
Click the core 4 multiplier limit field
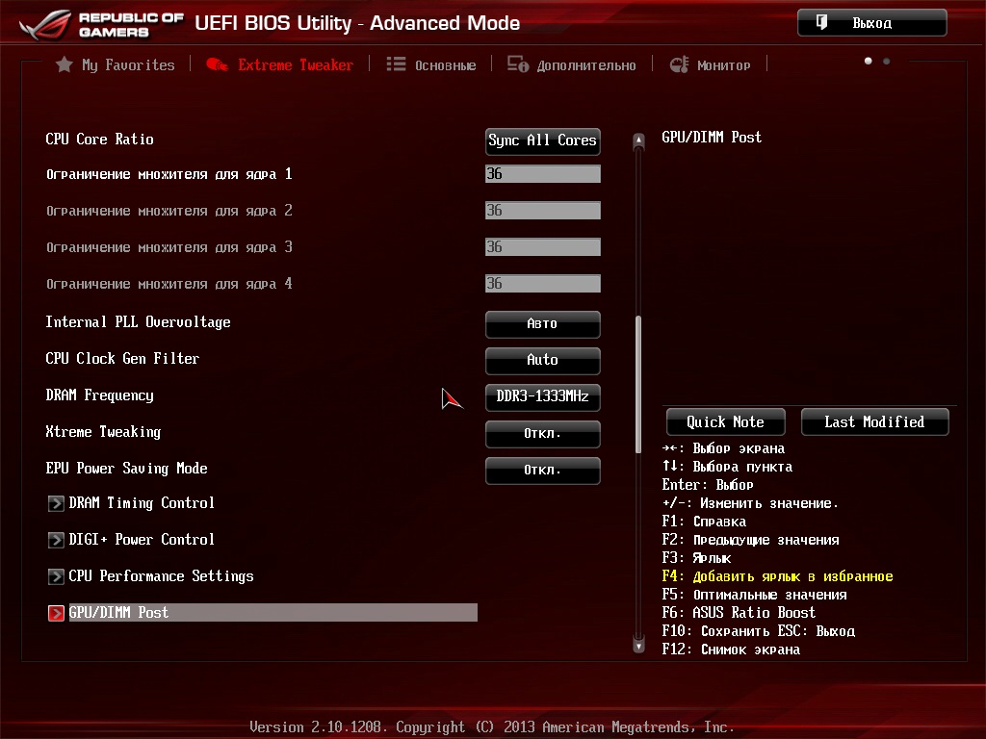click(542, 284)
